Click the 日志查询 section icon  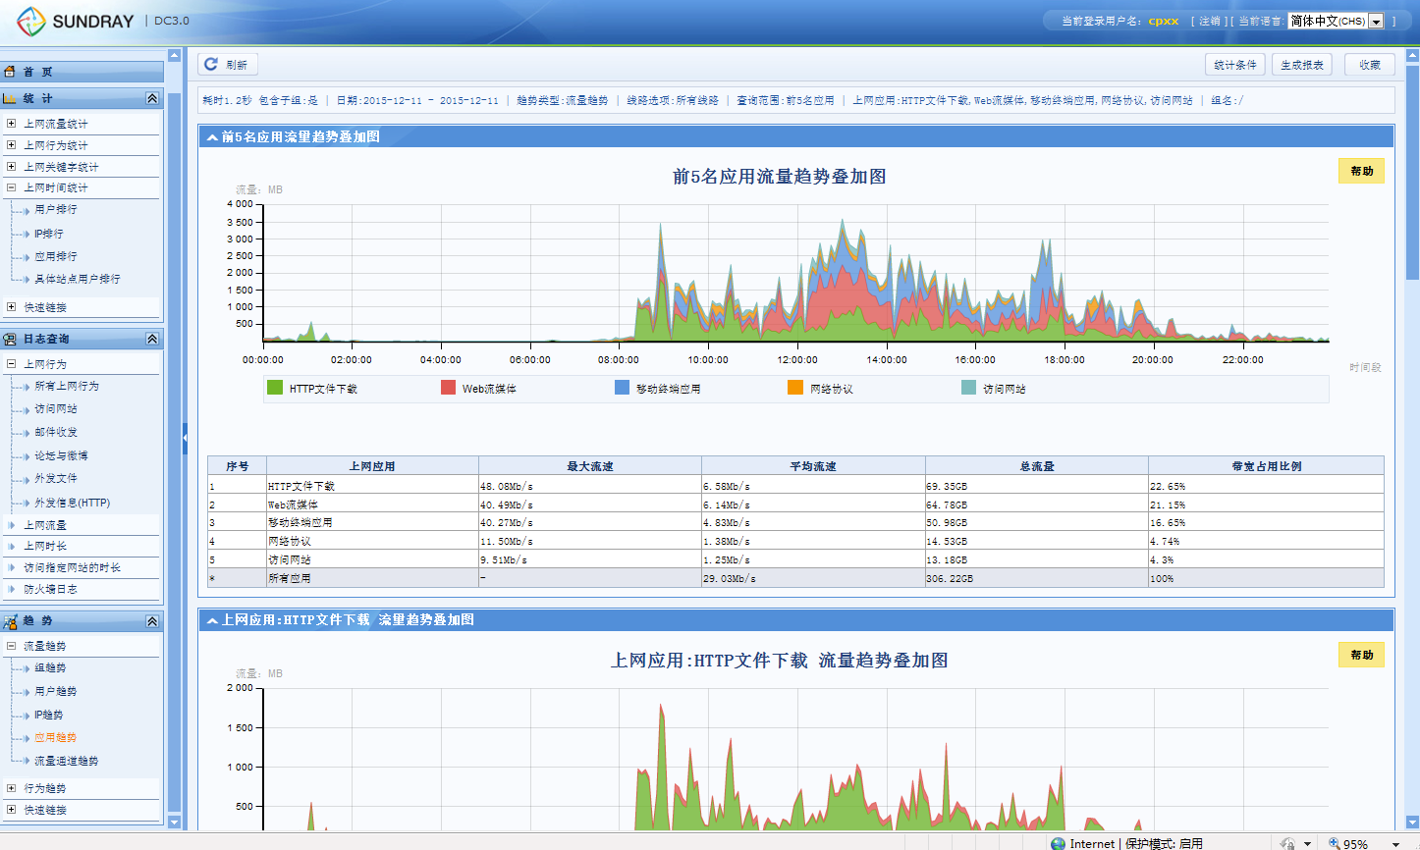coord(11,339)
